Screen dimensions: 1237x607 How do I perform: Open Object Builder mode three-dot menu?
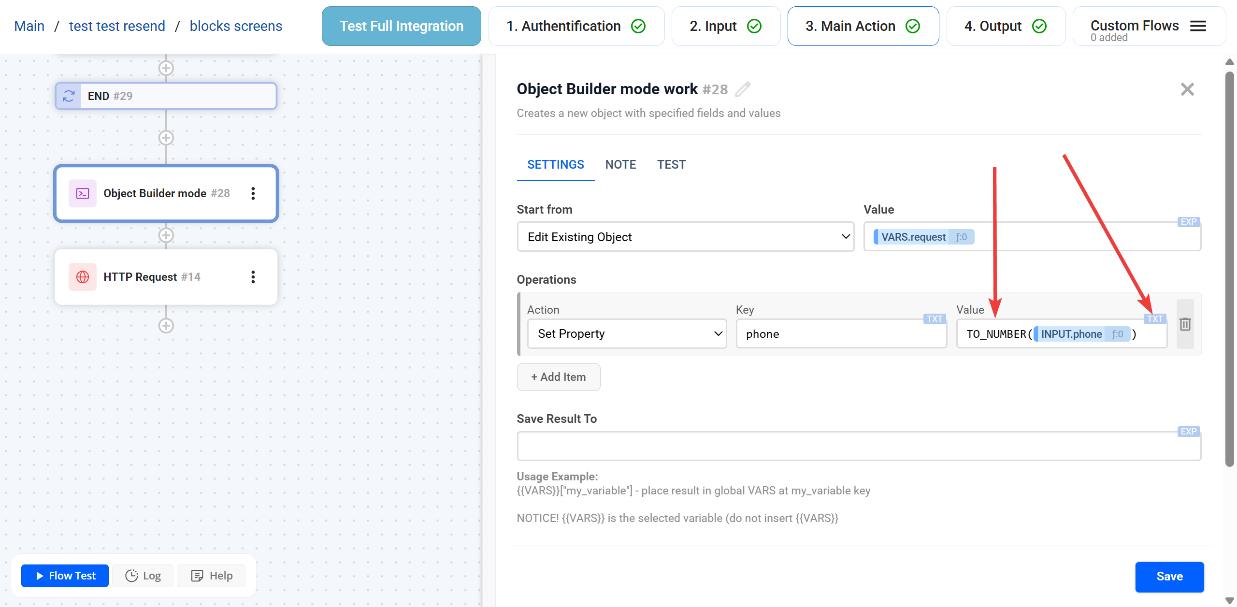pos(253,193)
